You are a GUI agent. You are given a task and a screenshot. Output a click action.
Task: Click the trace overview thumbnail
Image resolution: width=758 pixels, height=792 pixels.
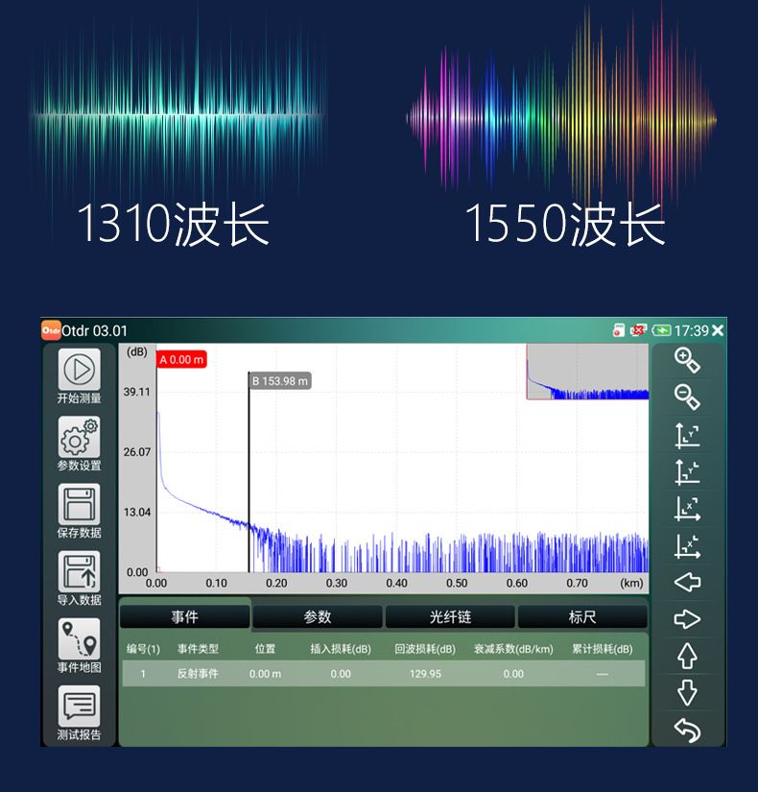[x=586, y=372]
